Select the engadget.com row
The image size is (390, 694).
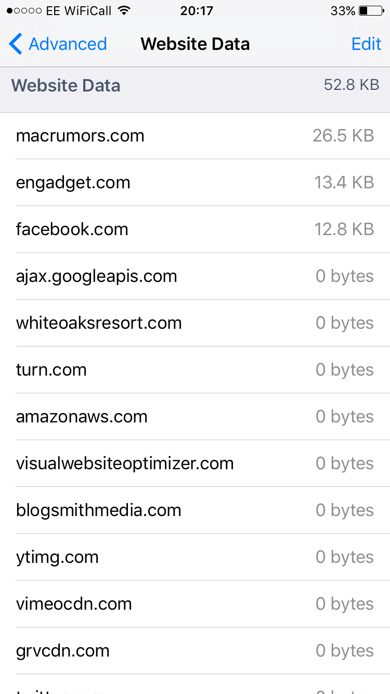click(195, 183)
